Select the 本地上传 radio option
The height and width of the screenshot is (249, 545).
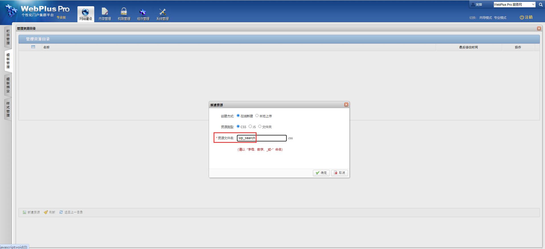(x=257, y=116)
